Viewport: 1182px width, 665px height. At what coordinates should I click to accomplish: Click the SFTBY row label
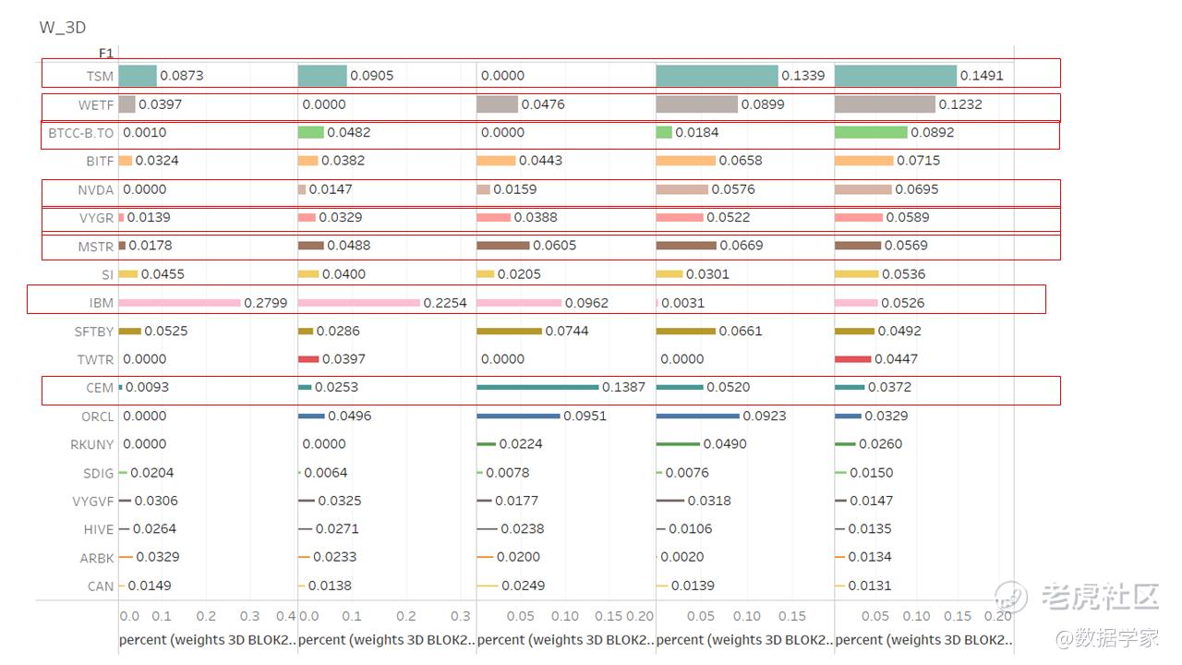tap(94, 332)
